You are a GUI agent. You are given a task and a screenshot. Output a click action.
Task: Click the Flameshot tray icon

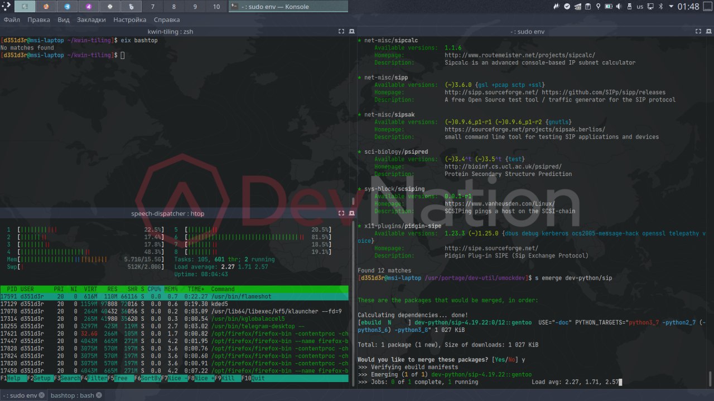click(557, 6)
